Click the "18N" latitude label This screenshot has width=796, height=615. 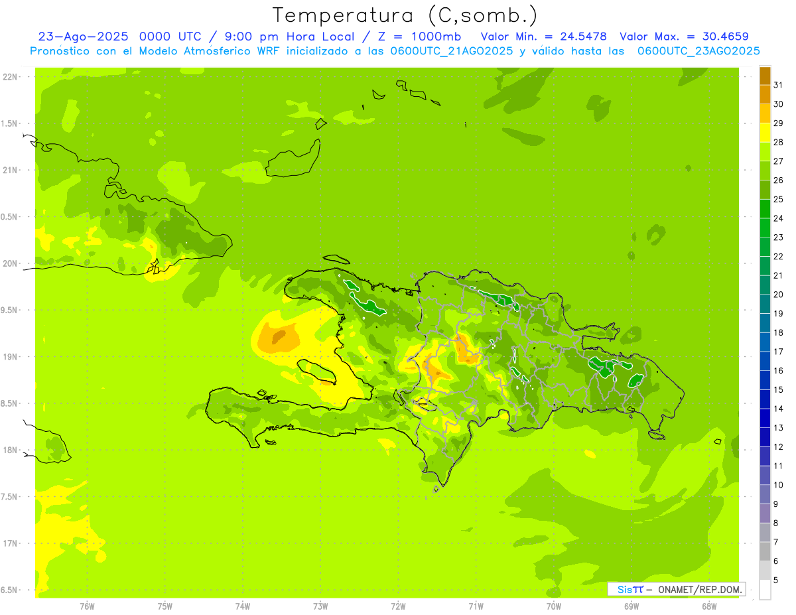[x=11, y=450]
